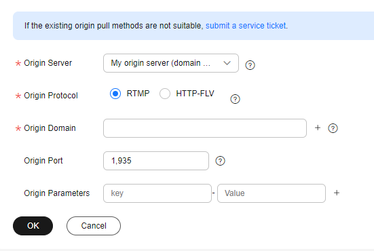
Task: Focus the key field in Origin Parameters
Action: click(x=157, y=193)
